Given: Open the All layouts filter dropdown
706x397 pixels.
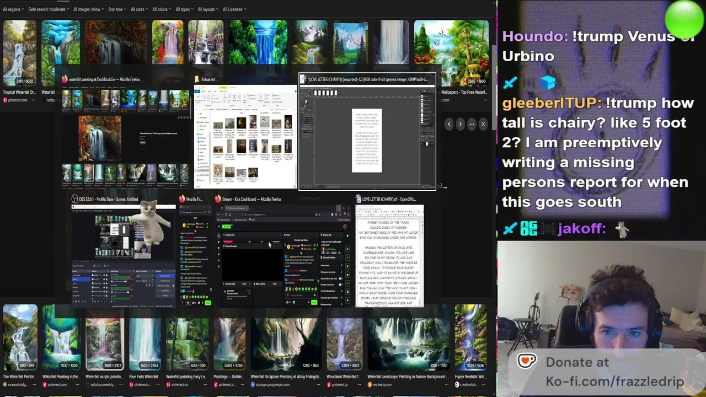Looking at the screenshot, I should point(208,9).
